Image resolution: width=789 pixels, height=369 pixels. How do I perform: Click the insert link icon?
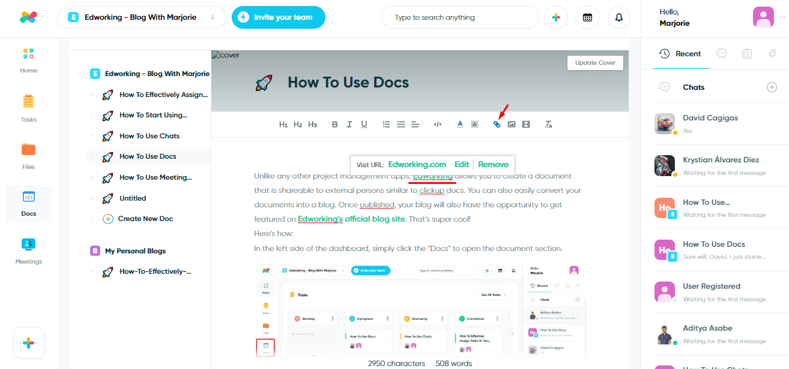pos(497,125)
